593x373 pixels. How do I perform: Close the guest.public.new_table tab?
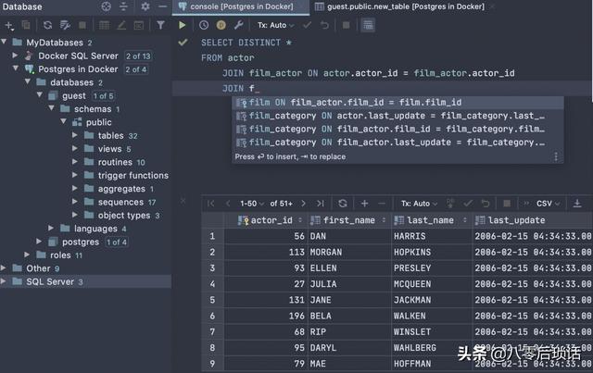492,6
